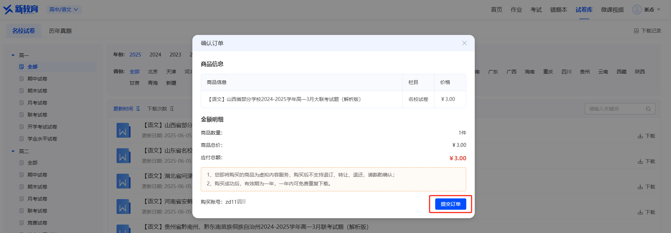Image resolution: width=671 pixels, height=233 pixels.
Task: Click Word file icon of 湖北省 paper
Action: [124, 181]
